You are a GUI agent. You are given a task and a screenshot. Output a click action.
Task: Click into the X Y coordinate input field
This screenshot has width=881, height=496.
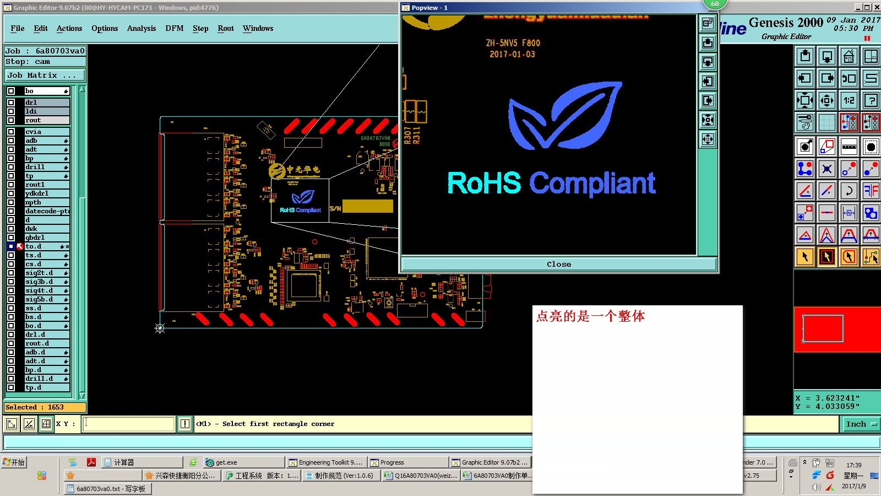129,424
